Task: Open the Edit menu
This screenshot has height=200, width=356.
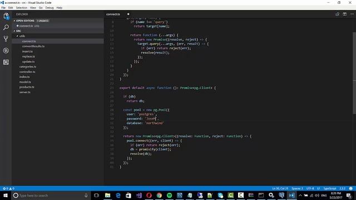Action: pyautogui.click(x=11, y=8)
